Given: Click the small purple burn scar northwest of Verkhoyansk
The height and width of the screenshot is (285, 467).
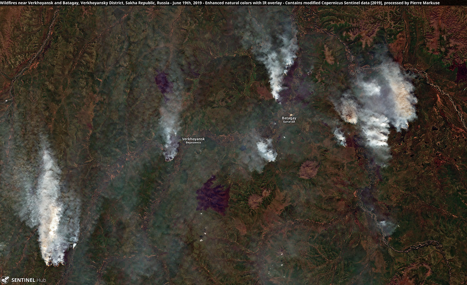Looking at the screenshot, I should (162, 83).
